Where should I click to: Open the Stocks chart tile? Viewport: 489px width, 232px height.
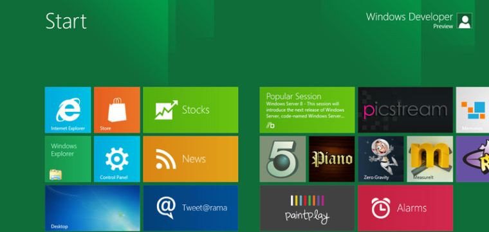coord(190,110)
